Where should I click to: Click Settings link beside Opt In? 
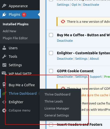[63, 5]
